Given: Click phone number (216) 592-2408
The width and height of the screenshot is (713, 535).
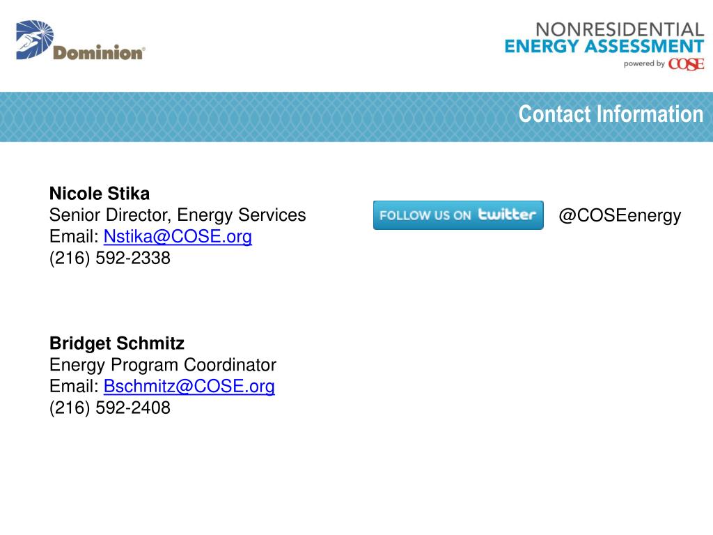Looking at the screenshot, I should (110, 408).
